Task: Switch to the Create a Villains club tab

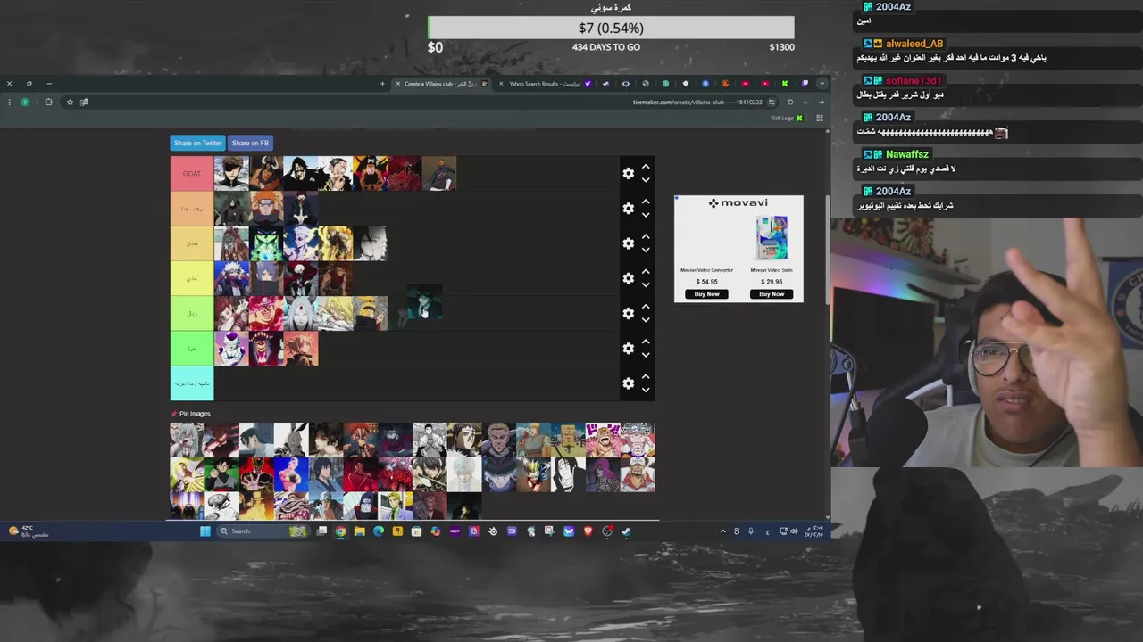Action: click(x=441, y=84)
